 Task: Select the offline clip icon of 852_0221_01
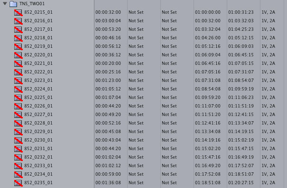(19, 63)
